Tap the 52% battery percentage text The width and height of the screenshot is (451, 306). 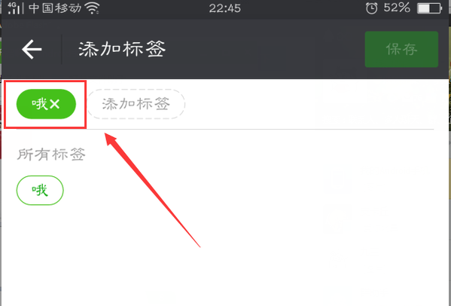coord(397,8)
